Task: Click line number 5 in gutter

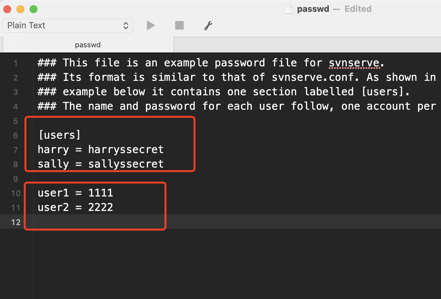Action: [15, 121]
